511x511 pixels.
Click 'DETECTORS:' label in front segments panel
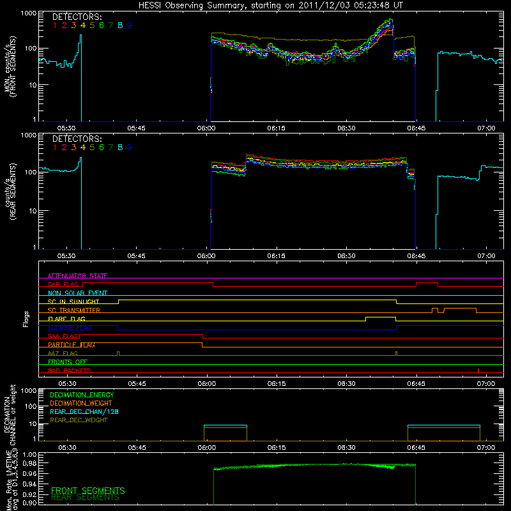[77, 17]
